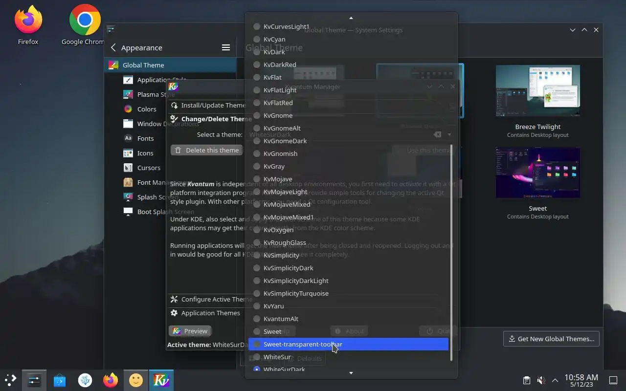Viewport: 626px width, 391px height.
Task: Select KvGnome theme option
Action: pos(348,115)
